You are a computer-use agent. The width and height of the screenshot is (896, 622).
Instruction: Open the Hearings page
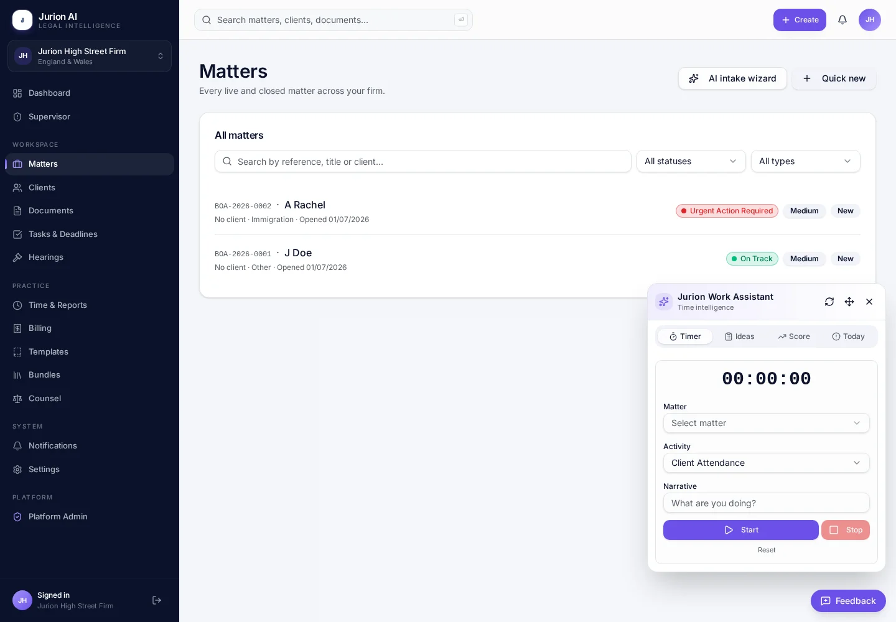[x=90, y=258]
